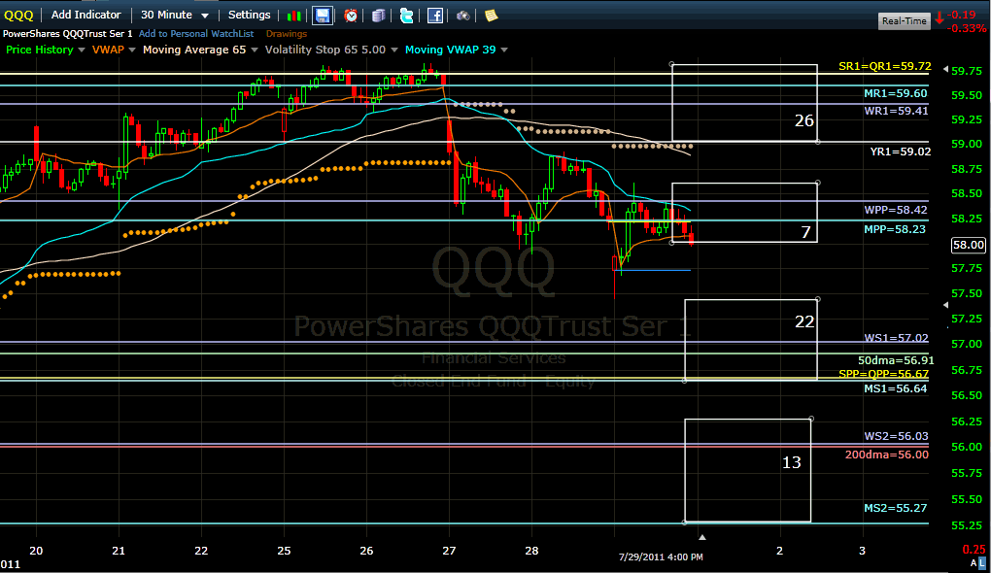Click the MPP=58.23 pivot label
This screenshot has width=991, height=573.
click(894, 229)
